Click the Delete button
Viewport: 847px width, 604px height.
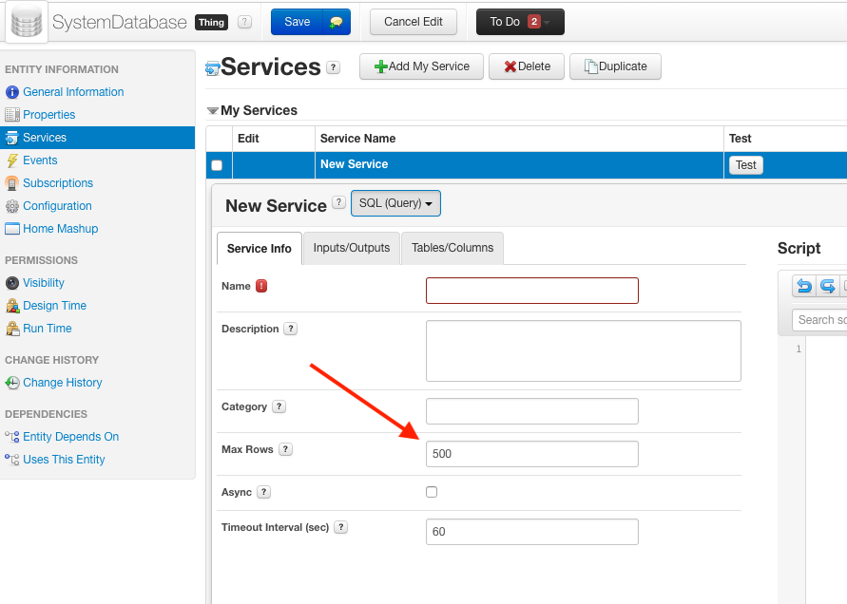(x=527, y=66)
